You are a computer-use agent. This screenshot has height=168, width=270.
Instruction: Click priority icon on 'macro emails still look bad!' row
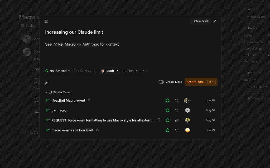click(176, 130)
